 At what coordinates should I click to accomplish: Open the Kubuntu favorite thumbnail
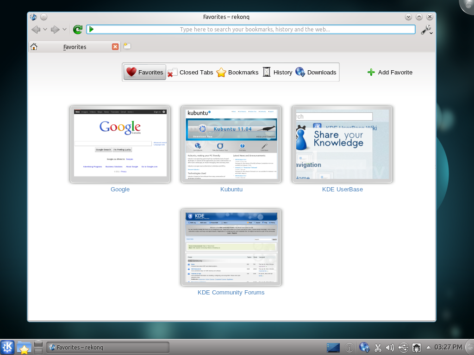click(x=231, y=144)
